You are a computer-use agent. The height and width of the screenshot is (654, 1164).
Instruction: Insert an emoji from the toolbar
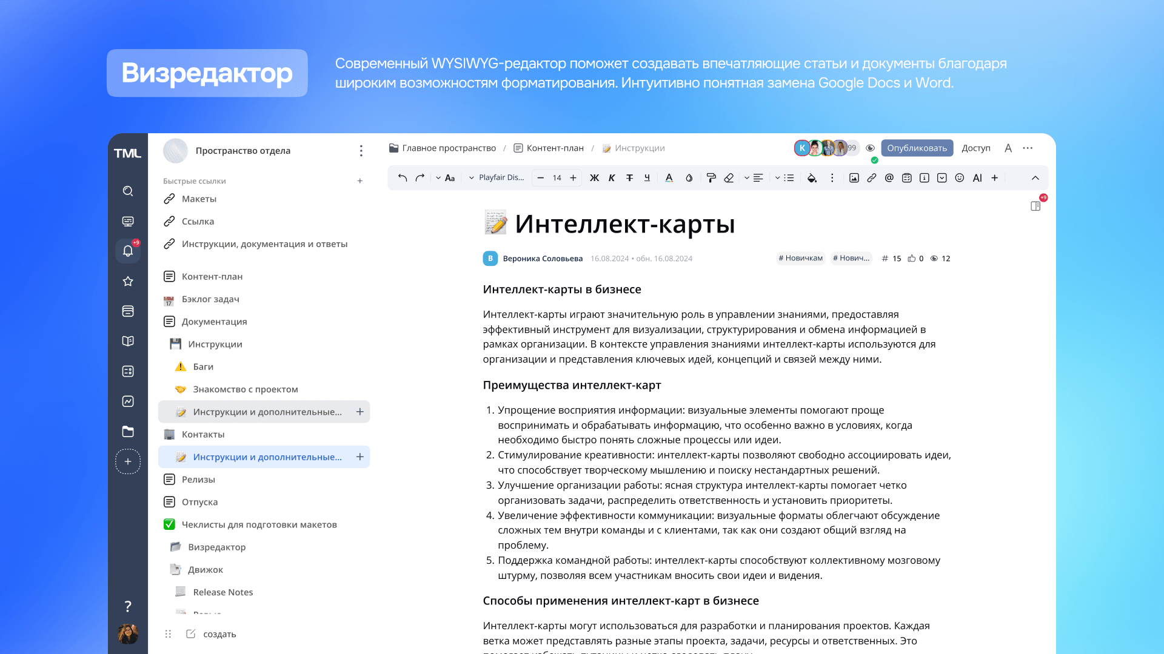tap(959, 178)
